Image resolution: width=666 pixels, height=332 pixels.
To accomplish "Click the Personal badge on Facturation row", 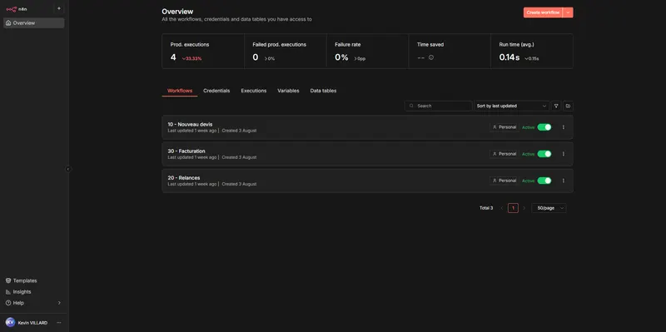I will [504, 154].
